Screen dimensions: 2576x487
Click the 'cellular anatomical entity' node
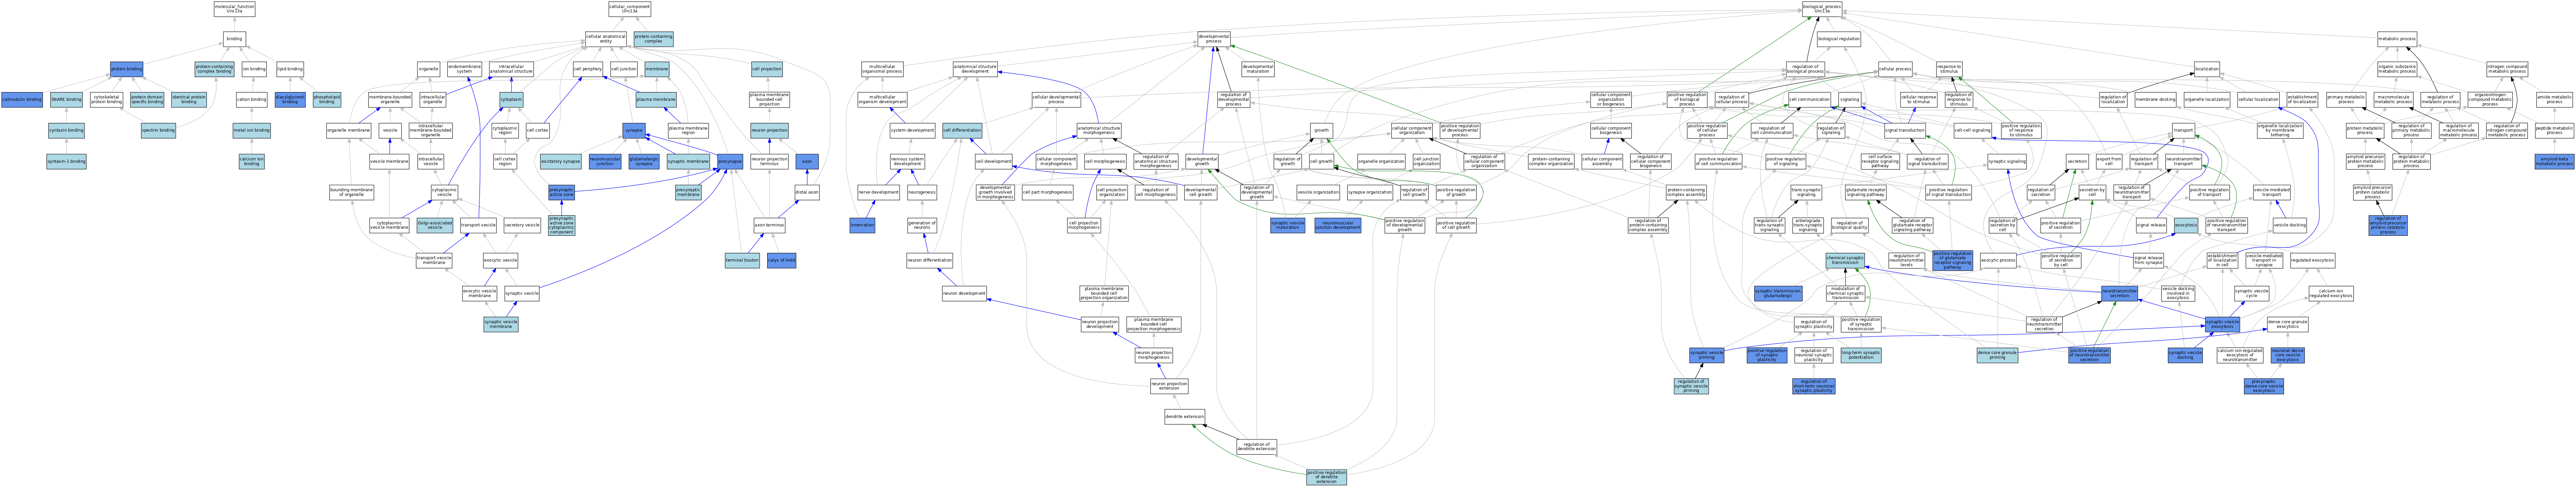pos(606,39)
